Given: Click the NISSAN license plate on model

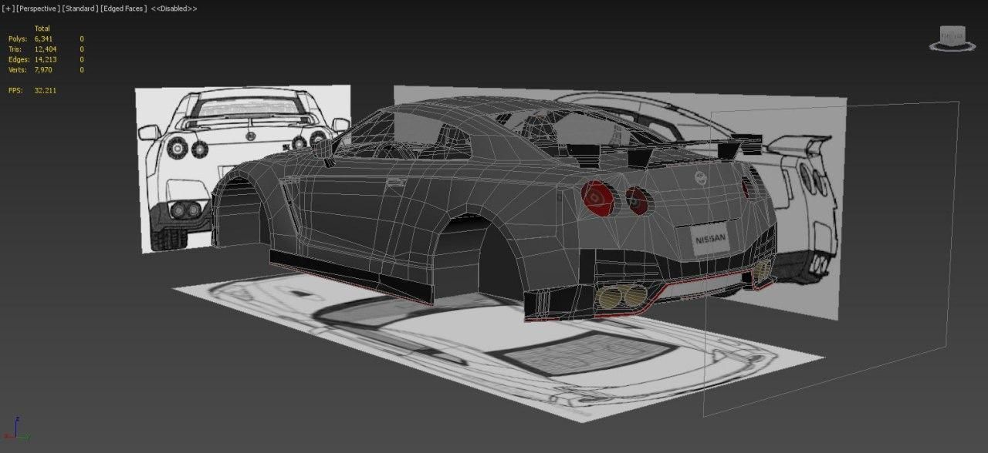Looking at the screenshot, I should click(711, 238).
